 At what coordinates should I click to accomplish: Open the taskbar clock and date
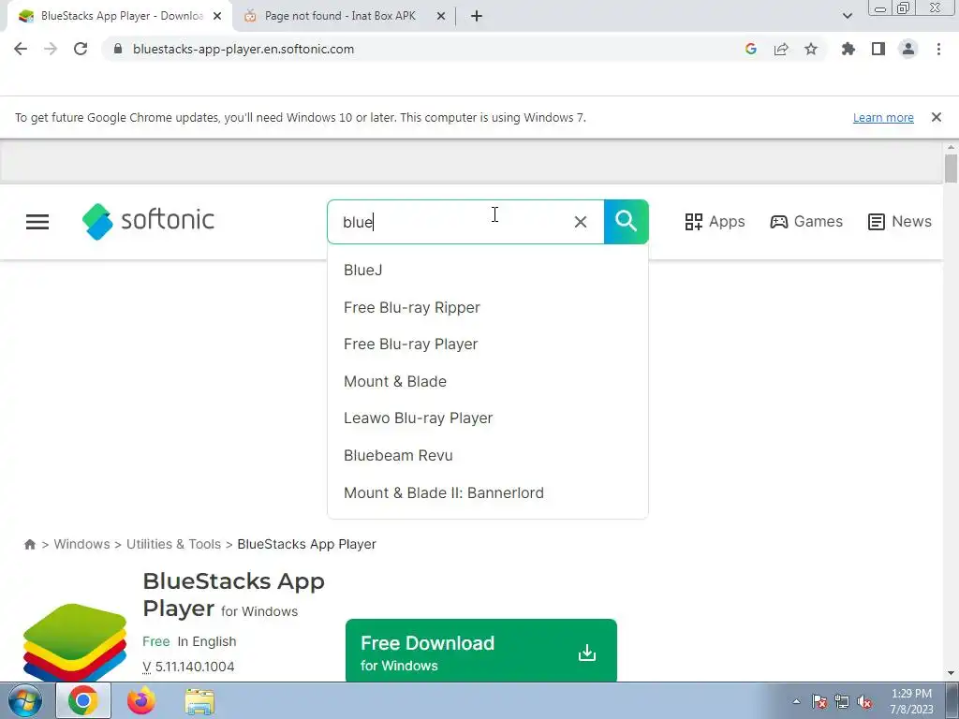[911, 701]
